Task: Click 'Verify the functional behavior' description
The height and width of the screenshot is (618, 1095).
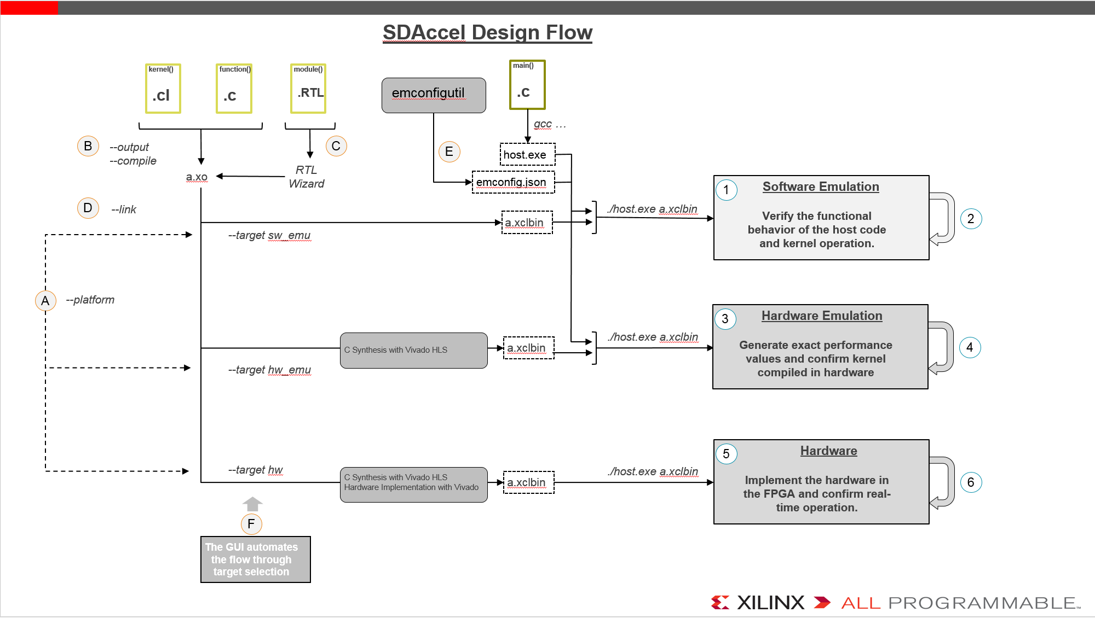Action: [817, 230]
